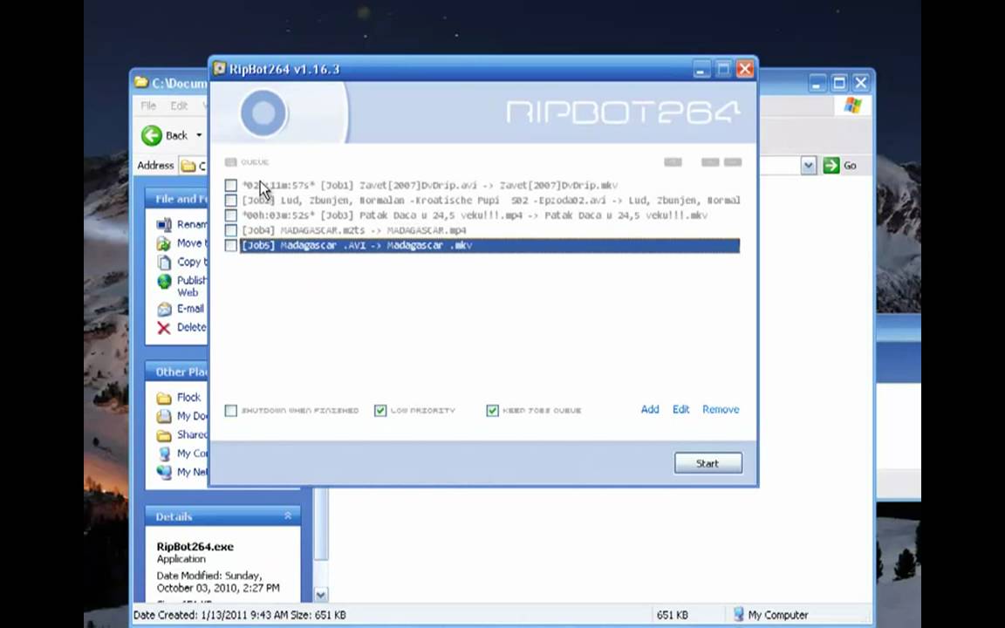Click the Remove link in RipBot264
This screenshot has height=628, width=1005.
tap(721, 409)
